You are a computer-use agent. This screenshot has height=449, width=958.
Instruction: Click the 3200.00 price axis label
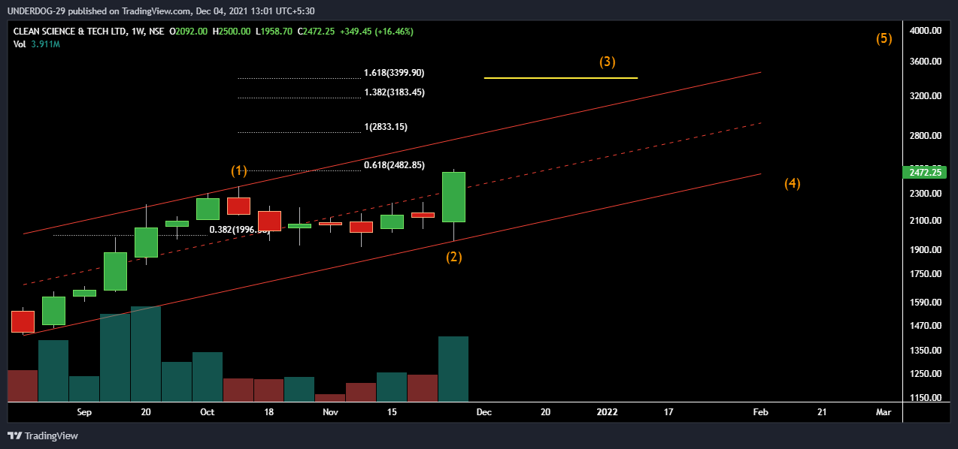click(x=926, y=96)
